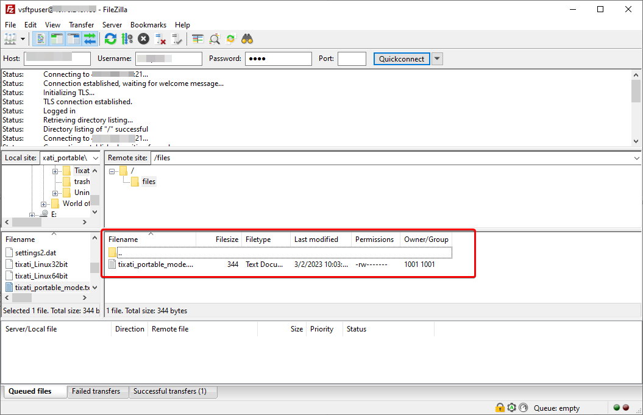Select tixati_Linux64bit in local file list
The height and width of the screenshot is (415, 643).
coord(41,275)
